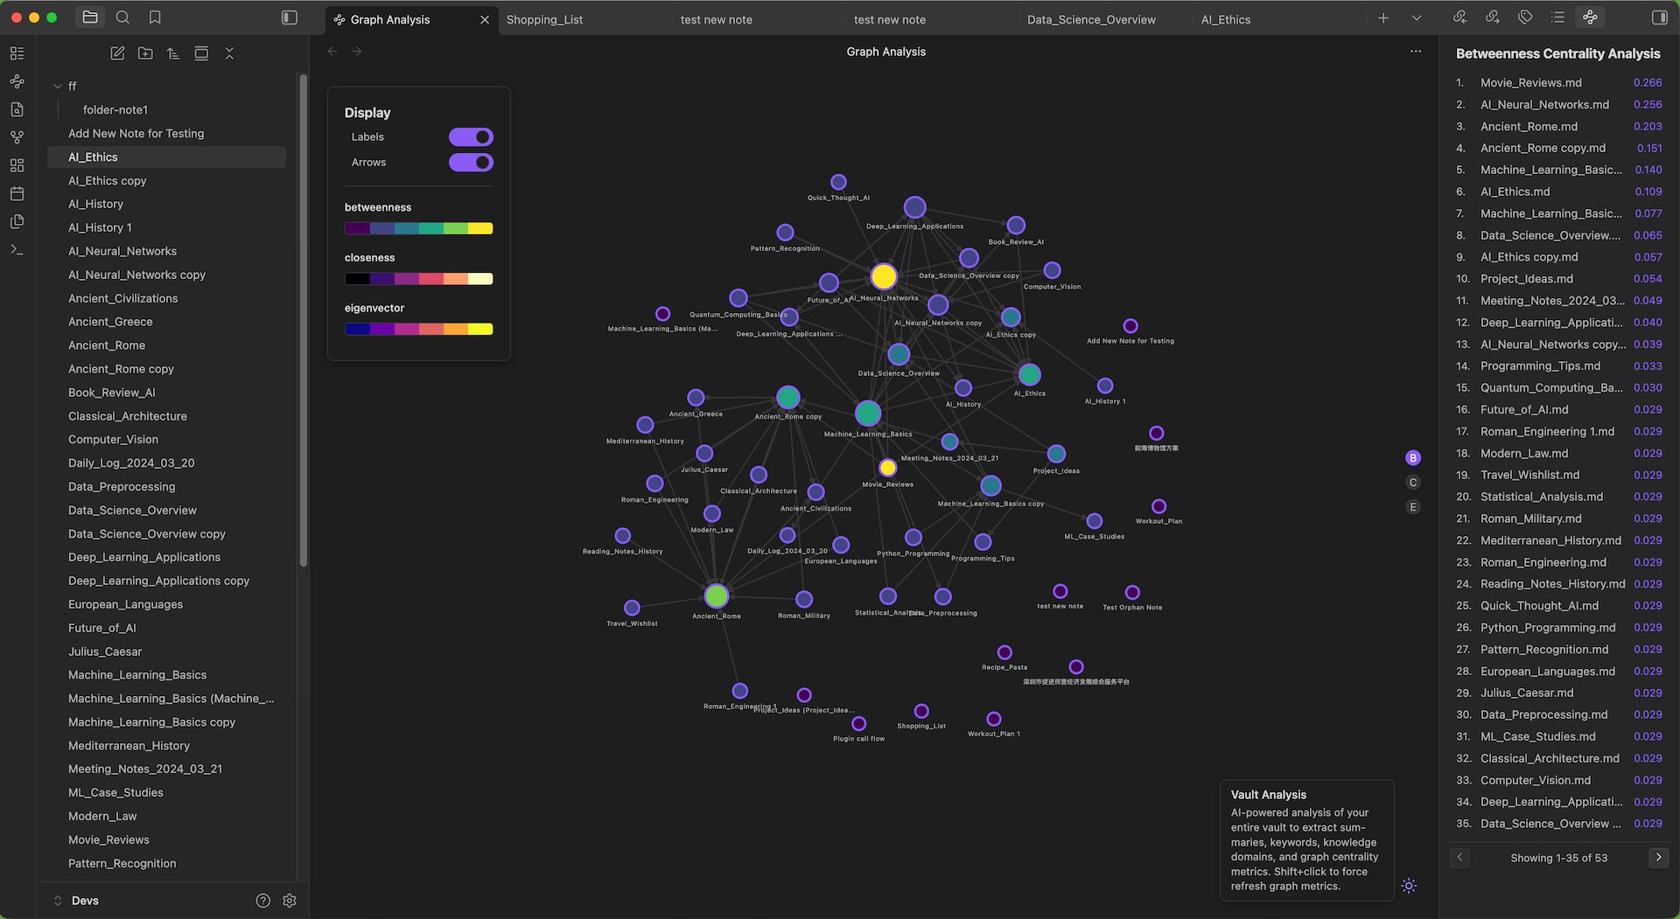Click the betweenness color gradient bar
The width and height of the screenshot is (1680, 919).
(419, 228)
